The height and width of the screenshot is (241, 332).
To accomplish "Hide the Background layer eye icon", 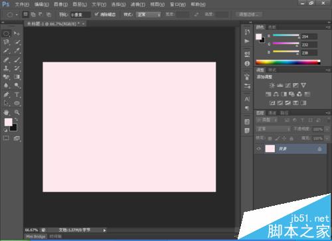I will coord(258,149).
